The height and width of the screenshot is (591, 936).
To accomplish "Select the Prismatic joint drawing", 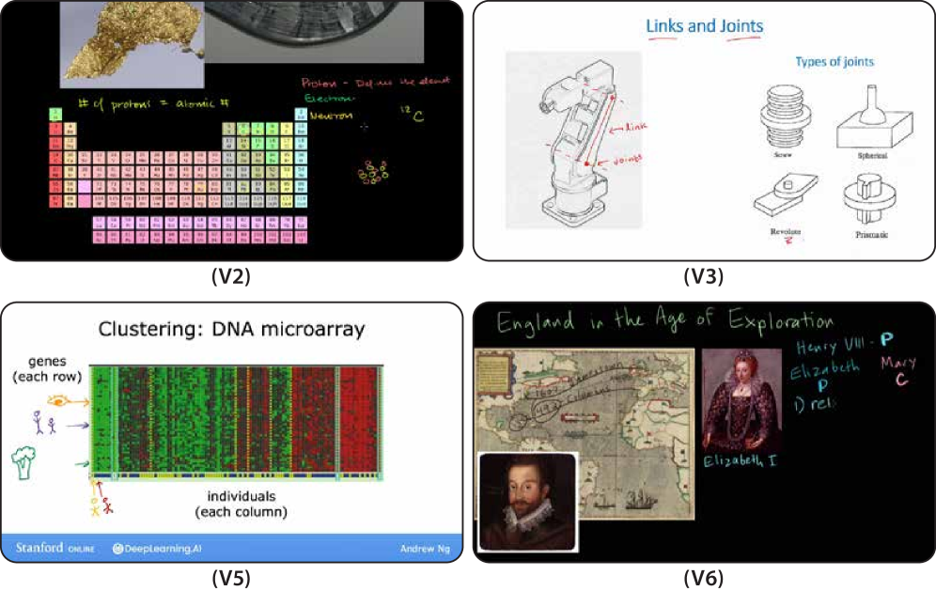I will pos(871,200).
